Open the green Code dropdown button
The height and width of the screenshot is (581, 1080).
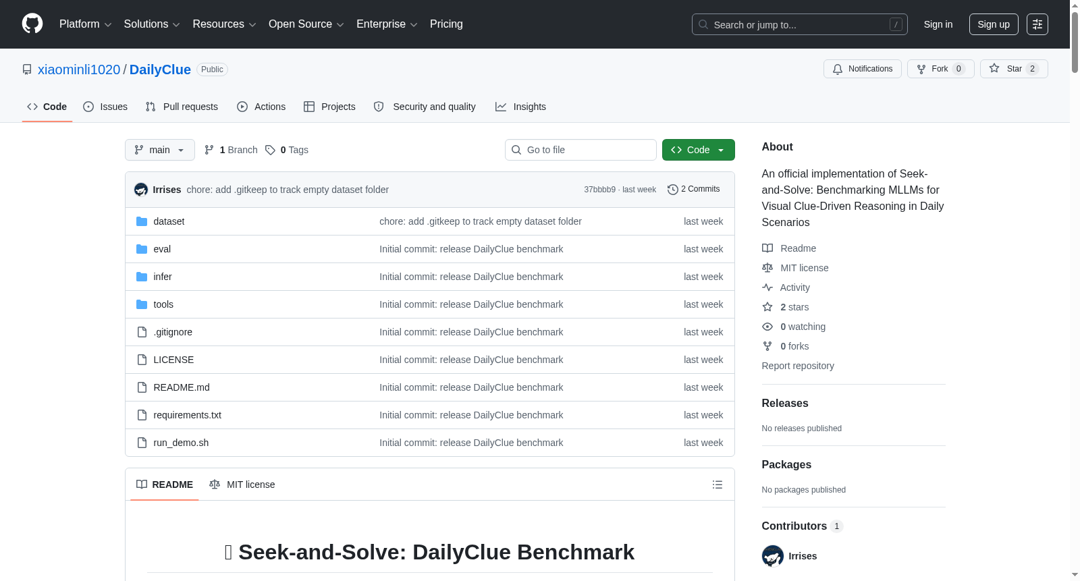click(x=699, y=150)
